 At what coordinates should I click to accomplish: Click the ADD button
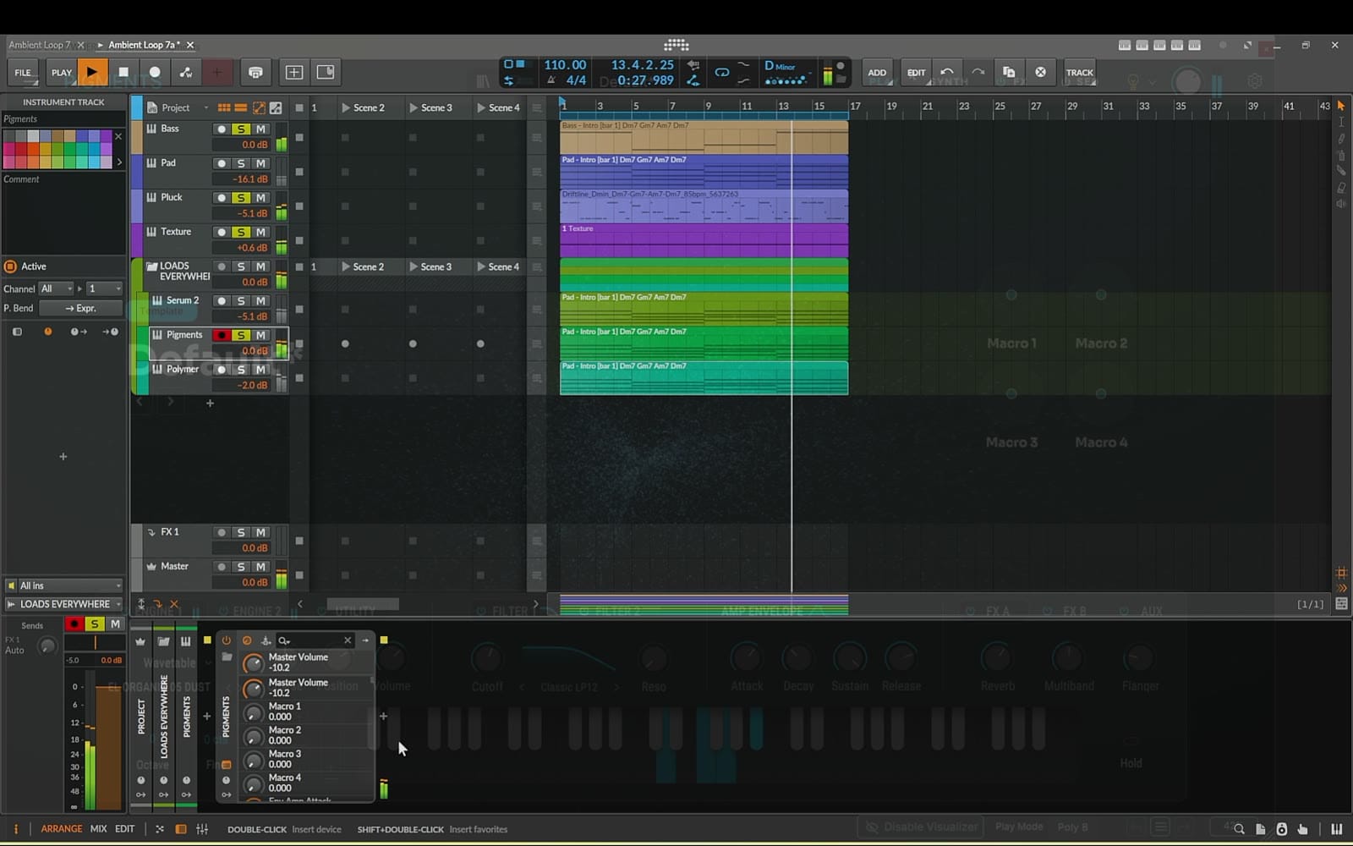click(877, 72)
